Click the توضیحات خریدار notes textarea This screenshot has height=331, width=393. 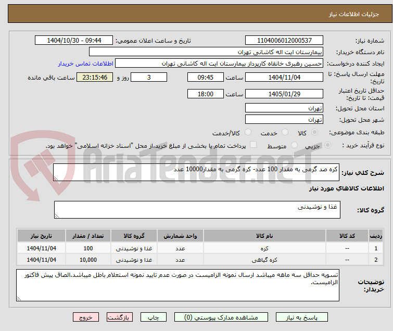click(178, 285)
